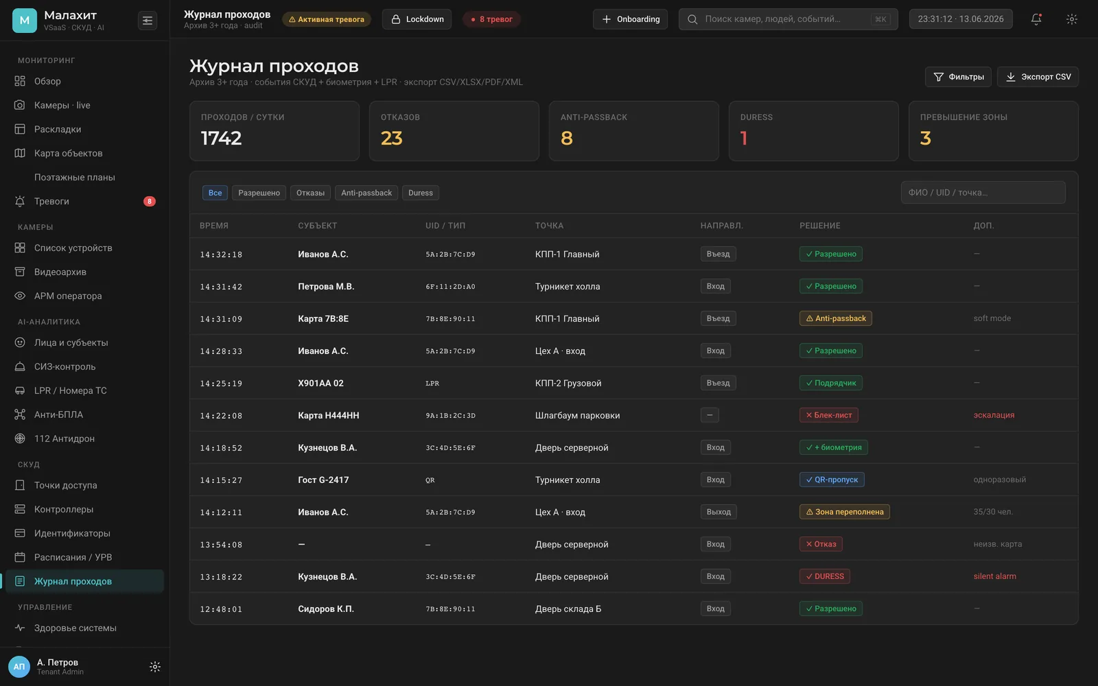1098x686 pixels.
Task: Open АРМ оператора
Action: [x=84, y=296]
